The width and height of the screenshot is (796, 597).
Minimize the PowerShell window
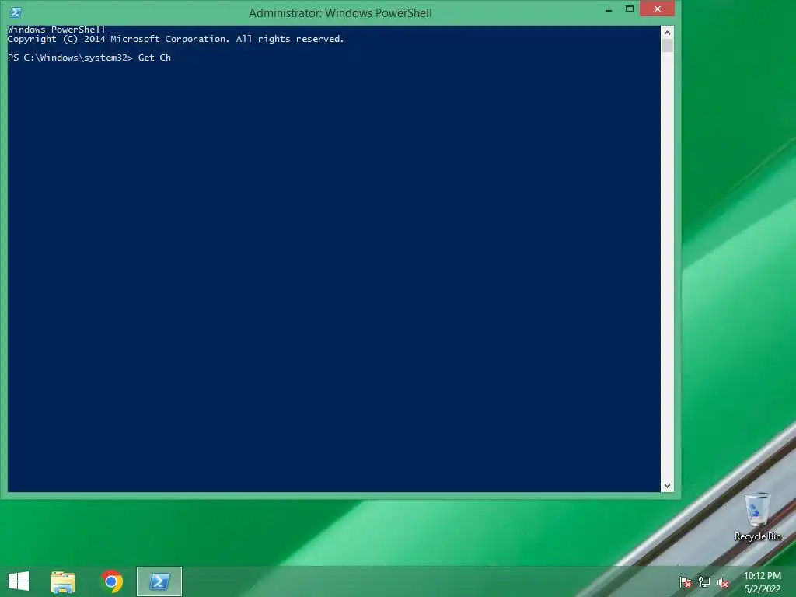(x=608, y=9)
